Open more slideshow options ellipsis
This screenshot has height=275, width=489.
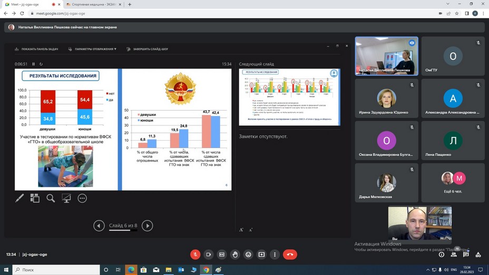(82, 198)
